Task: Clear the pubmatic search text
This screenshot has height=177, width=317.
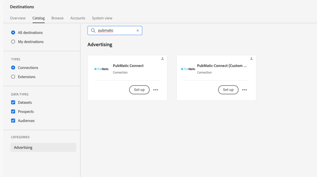Action: pos(137,30)
